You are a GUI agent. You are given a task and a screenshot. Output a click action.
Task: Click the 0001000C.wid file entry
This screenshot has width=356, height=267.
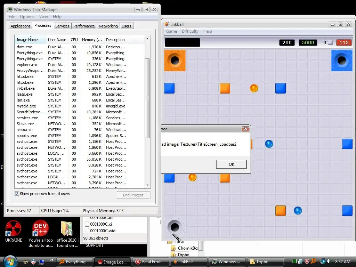100,231
